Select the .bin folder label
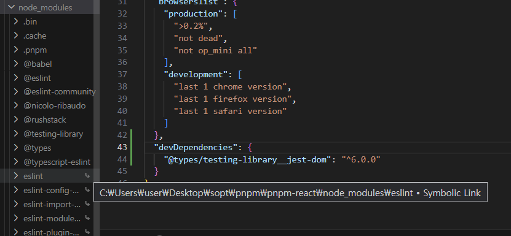The image size is (511, 236). point(30,22)
